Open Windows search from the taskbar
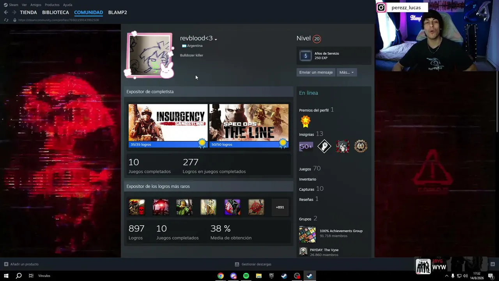Viewport: 499px width, 281px height. click(19, 276)
